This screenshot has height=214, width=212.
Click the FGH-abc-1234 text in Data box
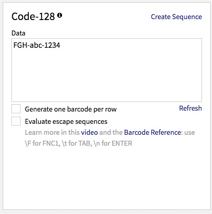(x=37, y=45)
